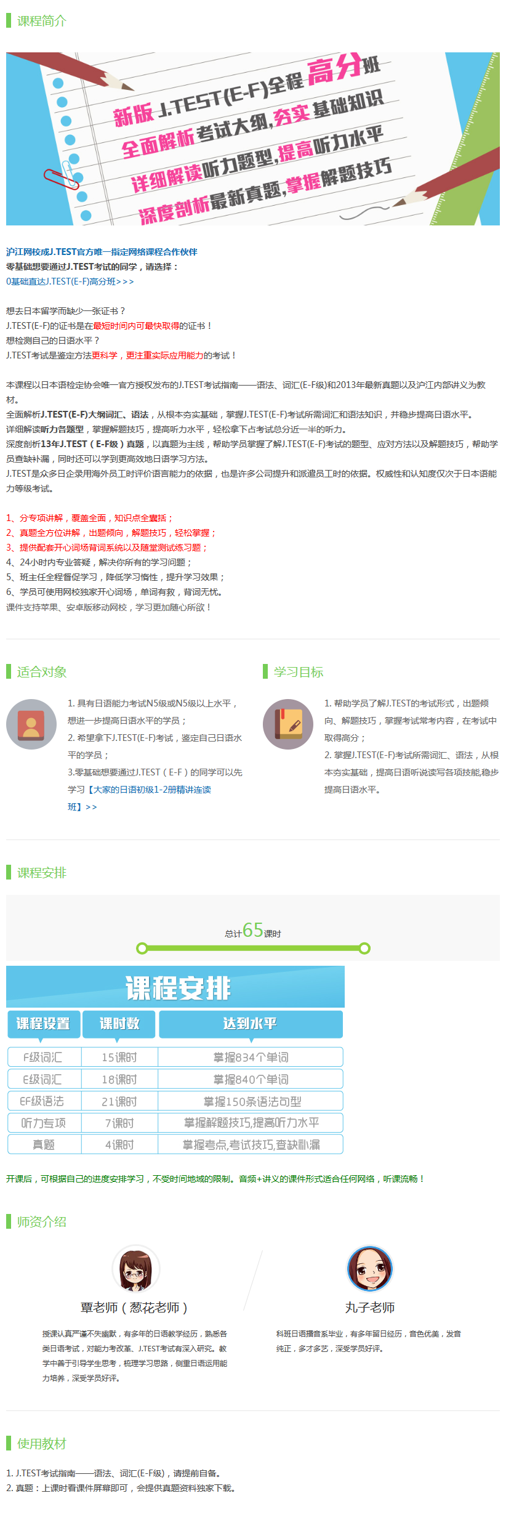
Task: Click the 7课时 cell
Action: tap(119, 1123)
